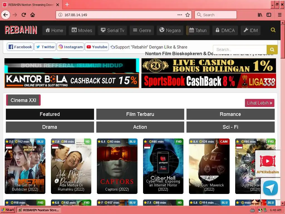Expand the Tahun menu
The image size is (285, 214).
coord(198,30)
